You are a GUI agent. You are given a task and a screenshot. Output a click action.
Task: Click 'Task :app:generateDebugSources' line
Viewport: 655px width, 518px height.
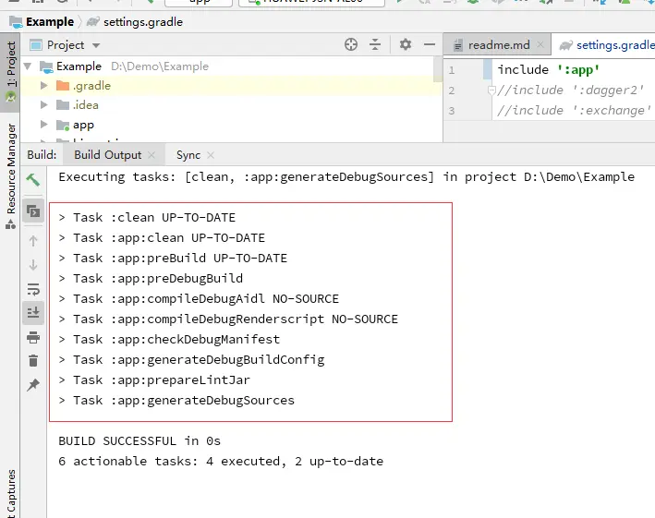[176, 401]
